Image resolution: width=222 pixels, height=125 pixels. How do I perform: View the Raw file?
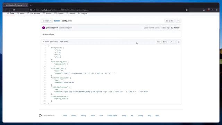(159, 42)
